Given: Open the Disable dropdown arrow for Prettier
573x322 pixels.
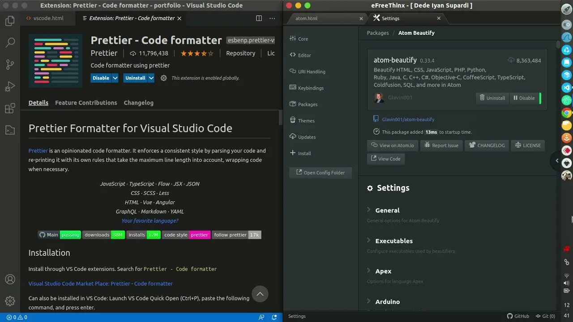Looking at the screenshot, I should click(115, 78).
